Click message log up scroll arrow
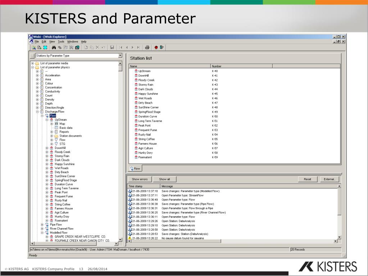Viewport: 368px width, 276px height. tap(339, 186)
